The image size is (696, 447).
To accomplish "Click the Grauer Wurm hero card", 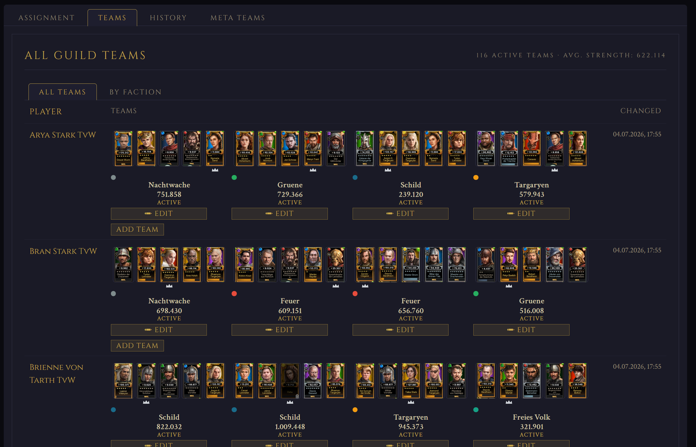I will 124,148.
